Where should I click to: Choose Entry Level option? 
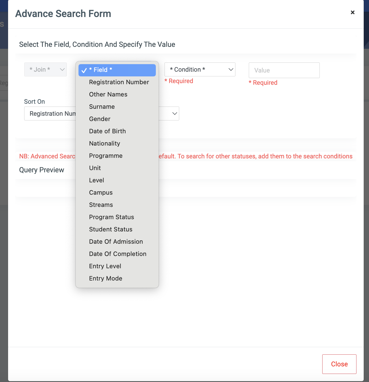[x=117, y=266]
